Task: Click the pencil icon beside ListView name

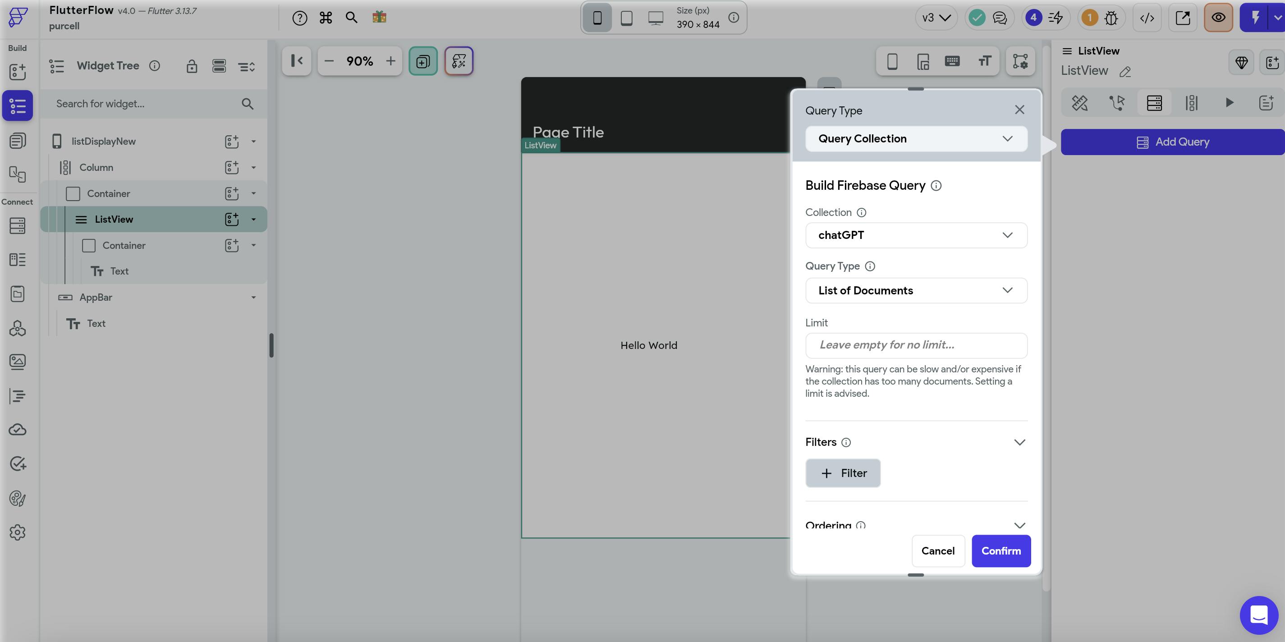Action: tap(1125, 72)
